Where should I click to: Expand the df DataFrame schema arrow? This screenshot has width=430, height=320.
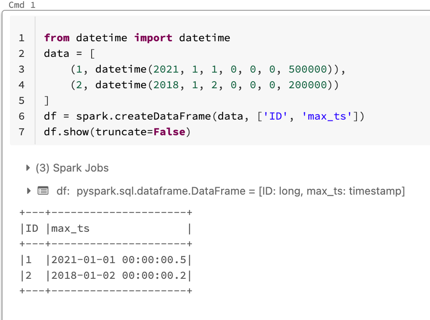tap(29, 191)
